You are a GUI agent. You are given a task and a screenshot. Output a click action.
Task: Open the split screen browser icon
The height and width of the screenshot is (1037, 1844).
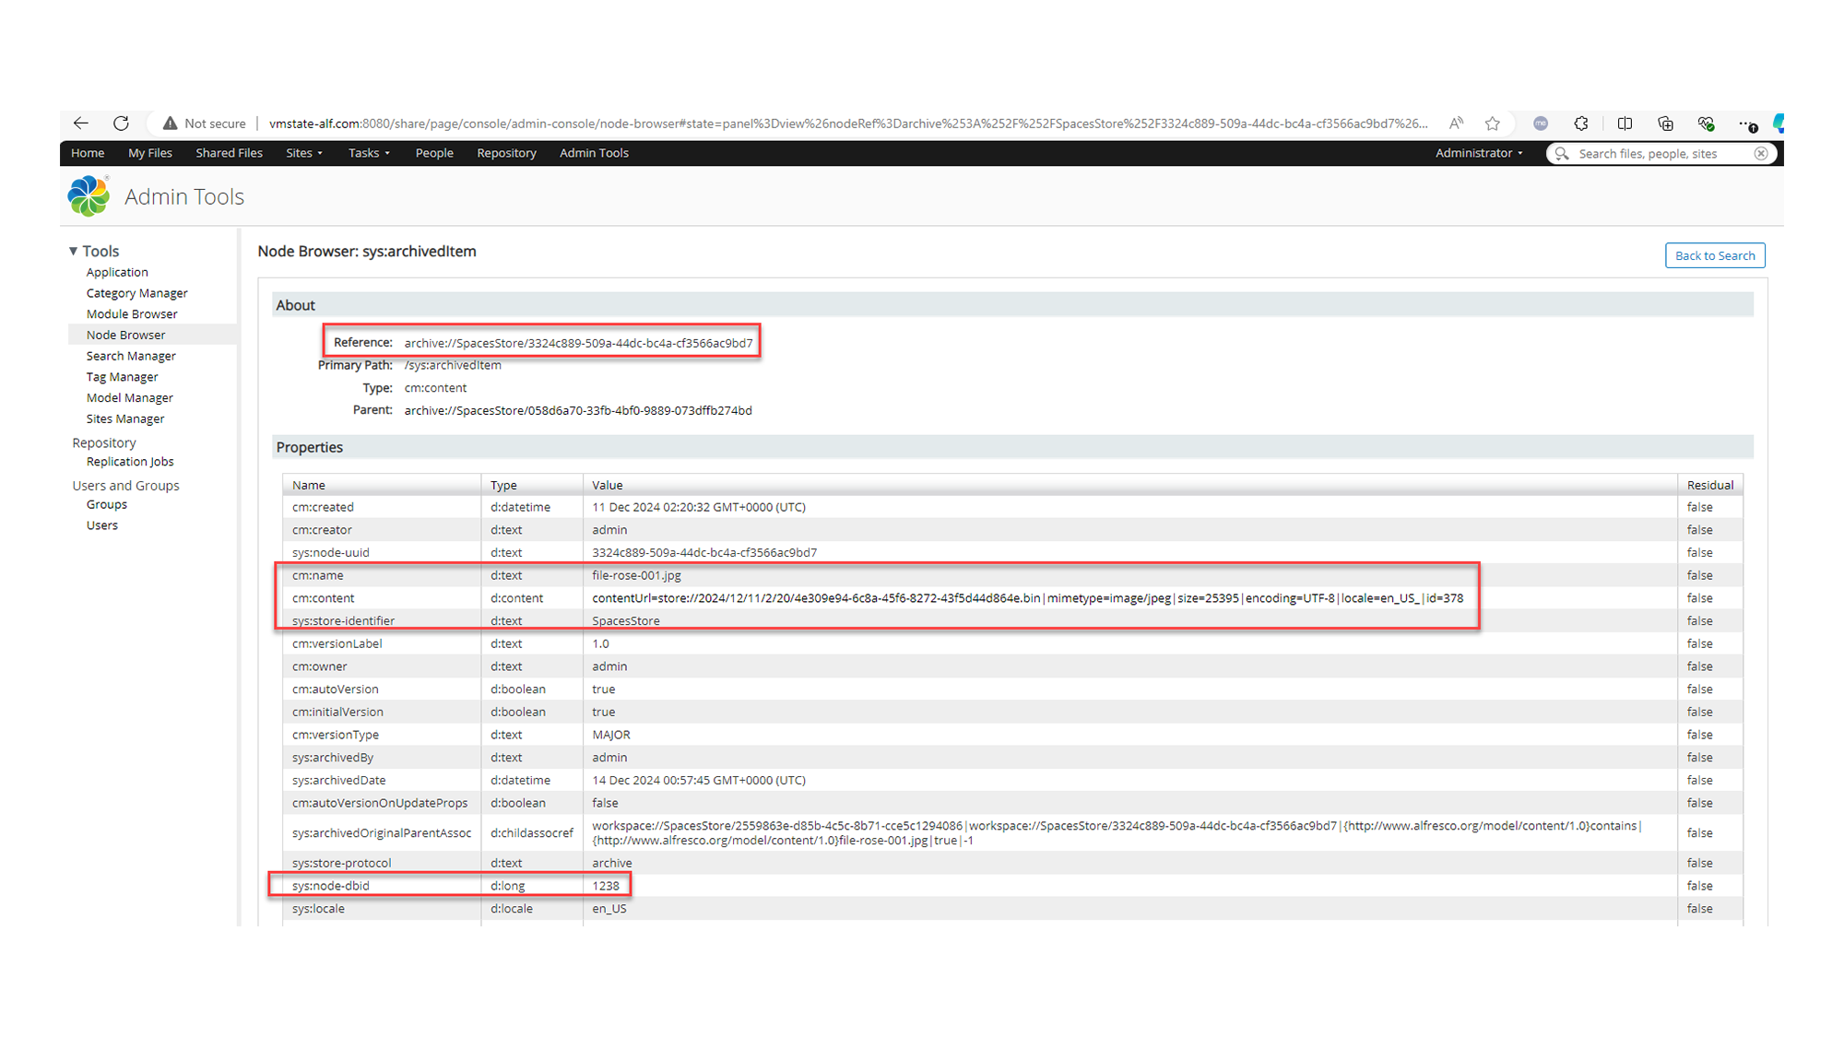click(x=1625, y=123)
